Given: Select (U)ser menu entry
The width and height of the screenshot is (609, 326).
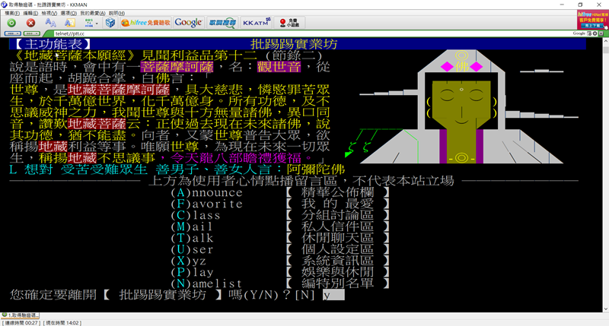Looking at the screenshot, I should coord(192,250).
